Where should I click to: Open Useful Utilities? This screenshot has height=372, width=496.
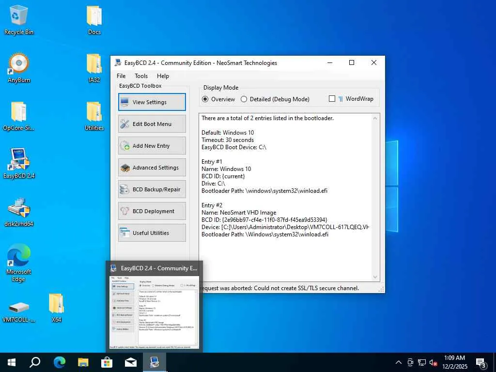pos(152,233)
